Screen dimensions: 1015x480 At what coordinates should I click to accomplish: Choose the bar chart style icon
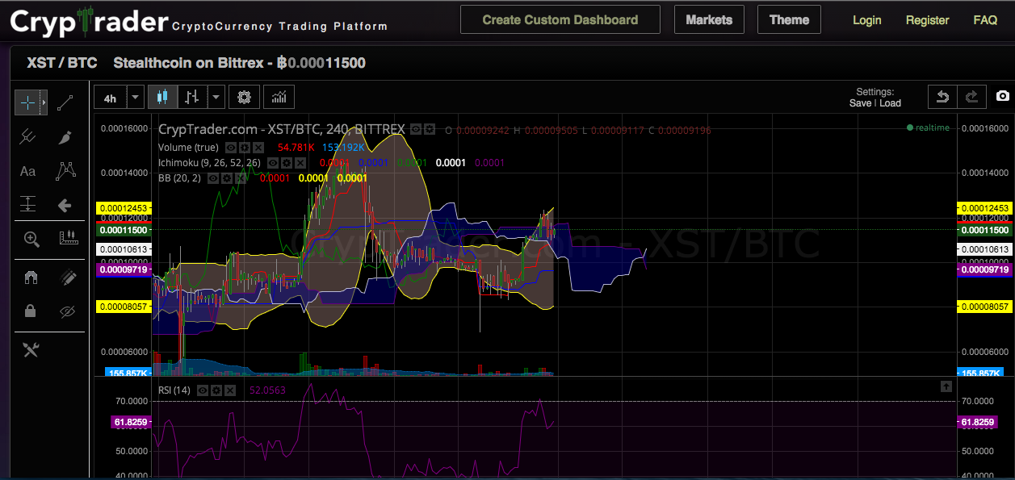[192, 97]
